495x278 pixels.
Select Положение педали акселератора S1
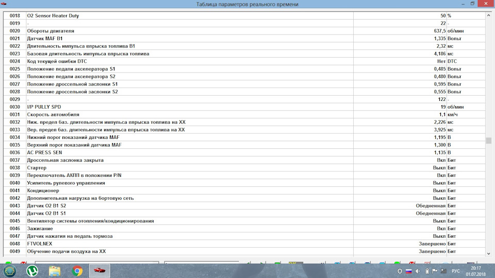pos(244,68)
